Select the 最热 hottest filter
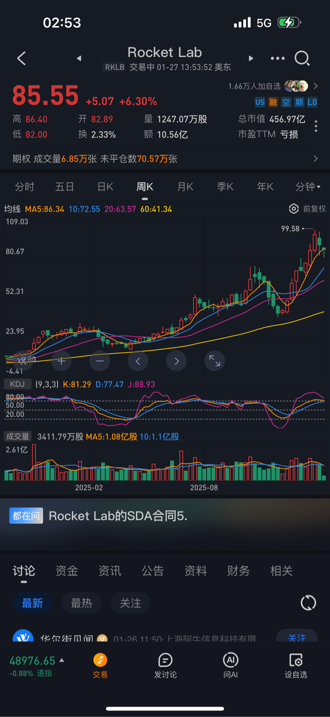The width and height of the screenshot is (330, 717). click(81, 603)
